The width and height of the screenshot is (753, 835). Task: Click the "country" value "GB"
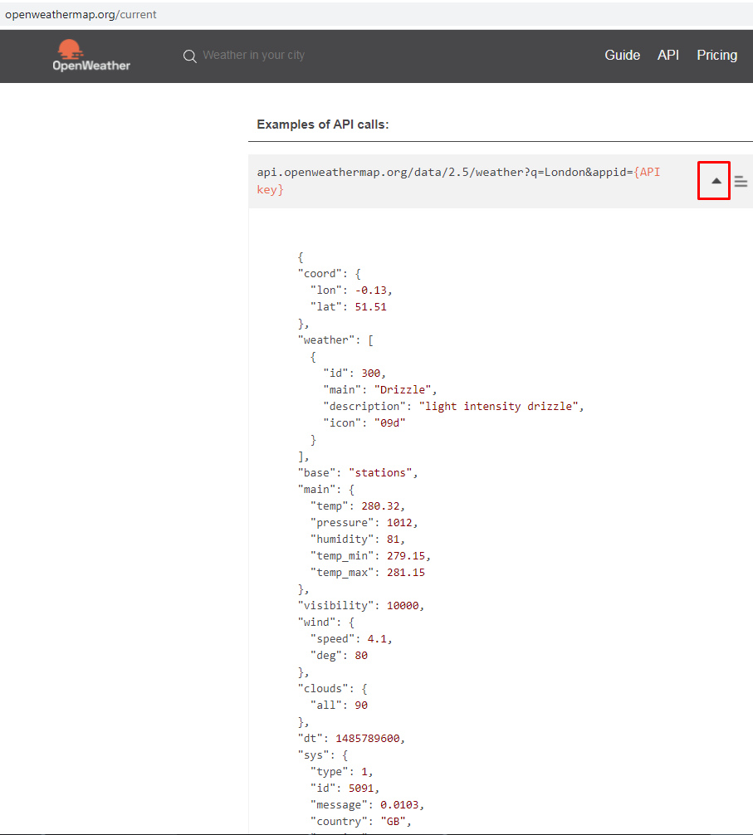(x=393, y=822)
